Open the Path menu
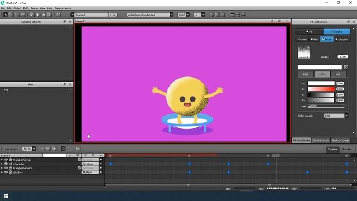Image resolution: width=357 pixels, height=201 pixels. 26,8
